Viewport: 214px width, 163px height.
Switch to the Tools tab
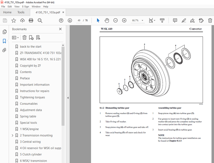(x=21, y=12)
